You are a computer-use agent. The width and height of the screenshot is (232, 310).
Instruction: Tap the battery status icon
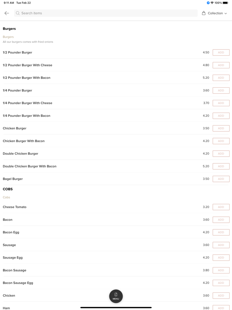(x=225, y=3)
